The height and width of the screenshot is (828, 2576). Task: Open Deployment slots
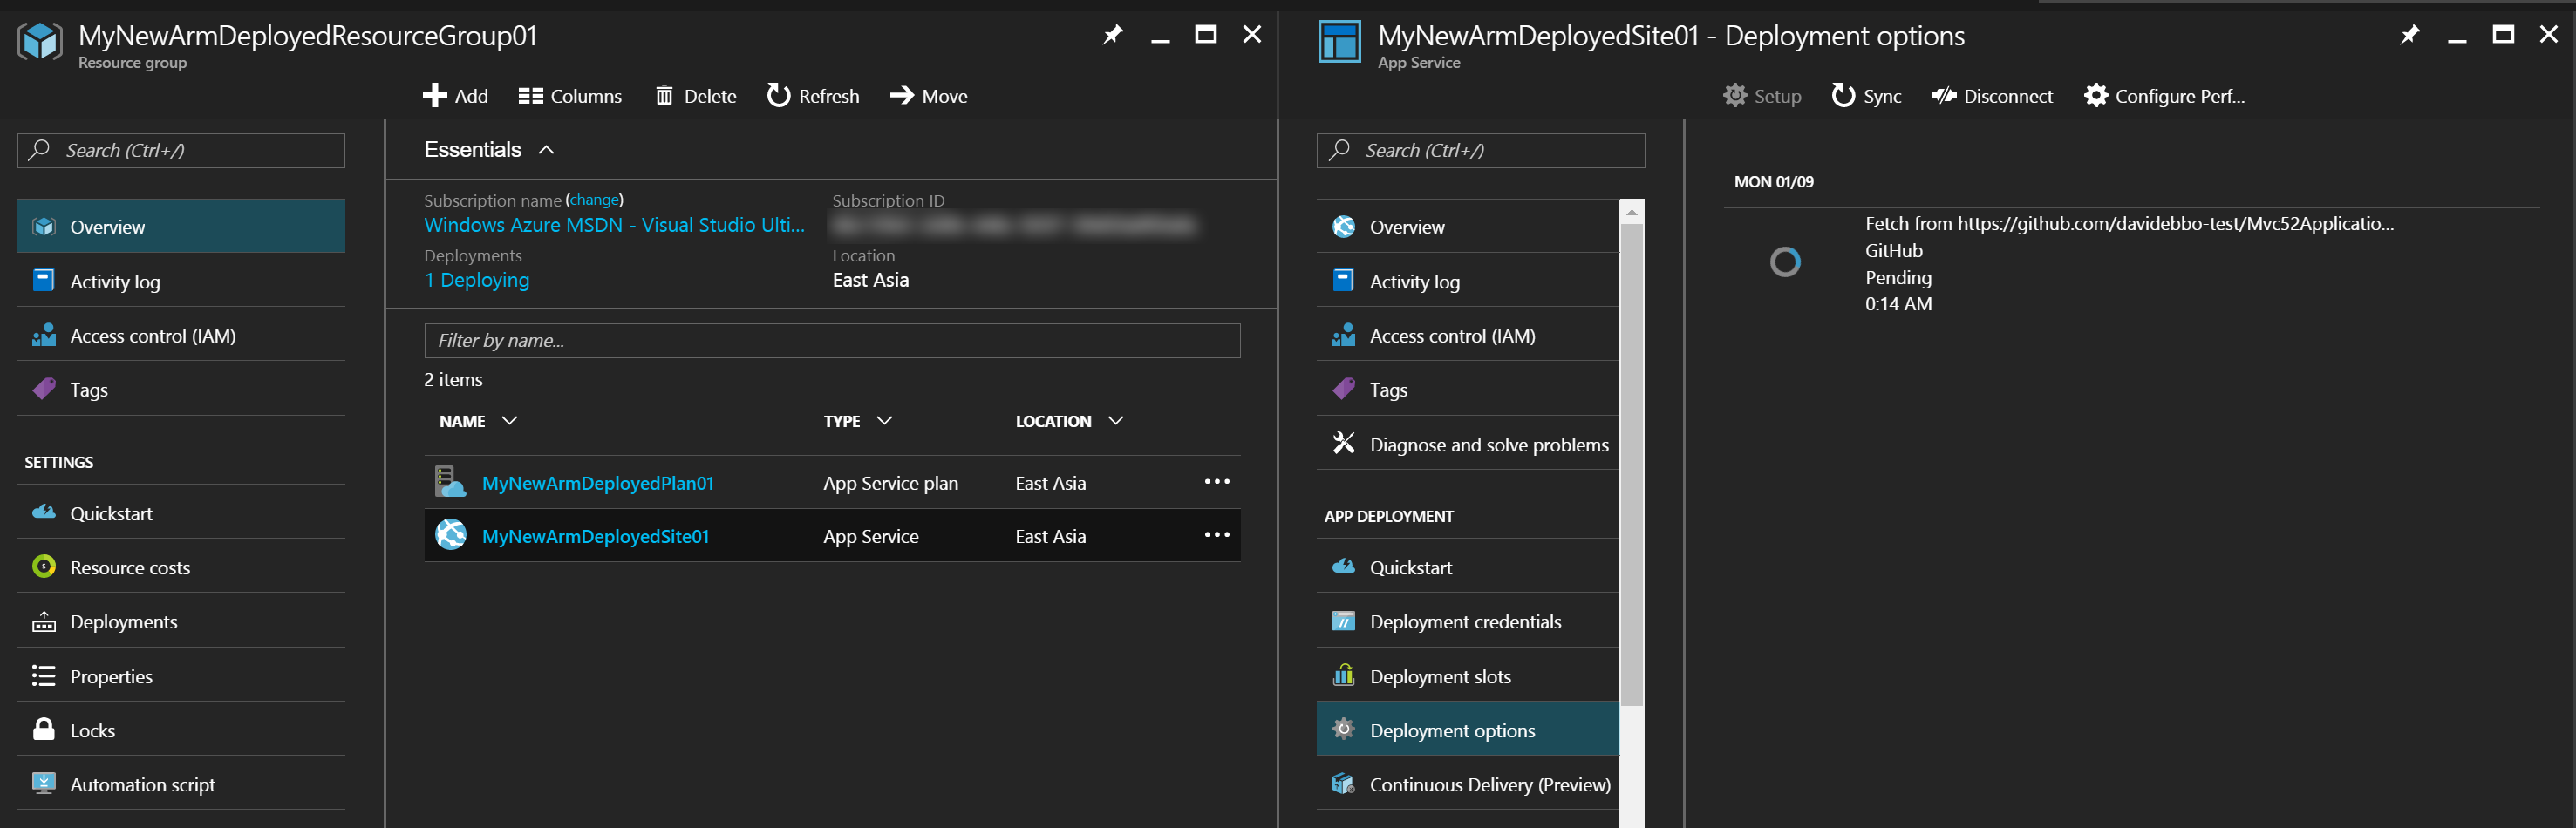coord(1467,676)
